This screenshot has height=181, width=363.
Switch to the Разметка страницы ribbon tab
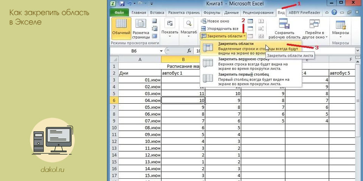184,13
